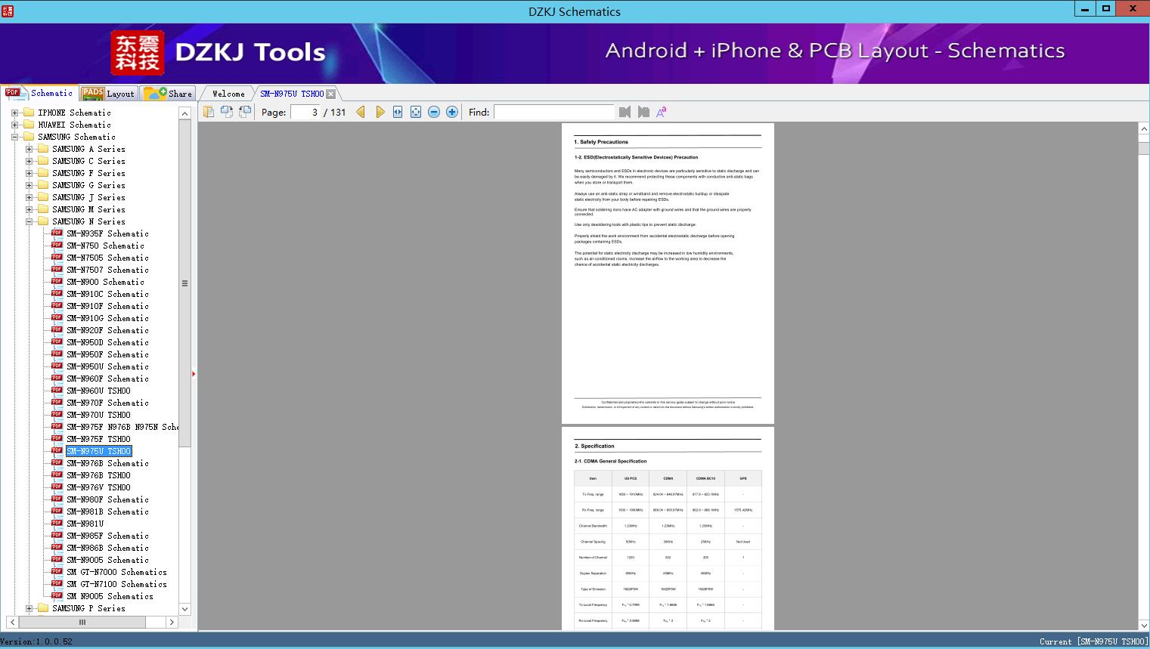Screen dimensions: 1150x649
Task: Go to previous page with left arrow
Action: (361, 112)
